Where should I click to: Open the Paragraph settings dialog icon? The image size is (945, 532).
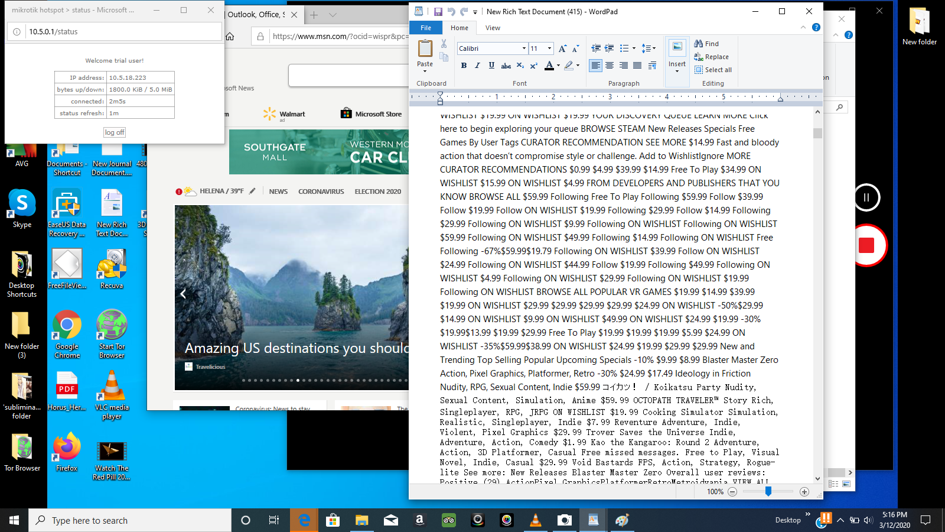tap(652, 66)
